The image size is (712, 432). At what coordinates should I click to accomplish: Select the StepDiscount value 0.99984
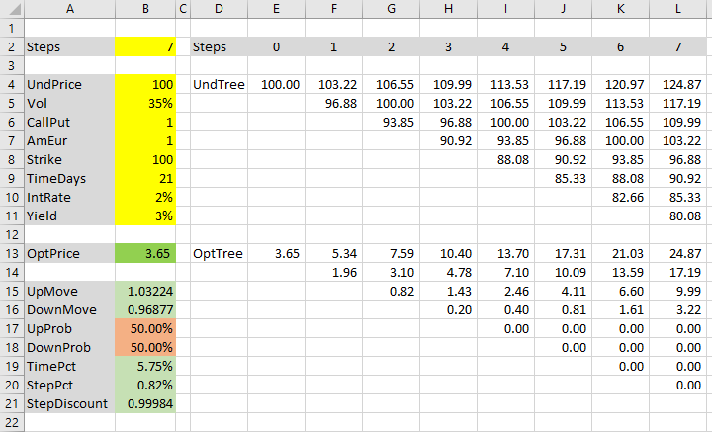(x=145, y=403)
